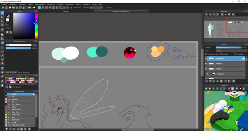This screenshot has width=248, height=131.
Task: Open color palette wheel icon in Couleur panel
Action: click(7, 32)
